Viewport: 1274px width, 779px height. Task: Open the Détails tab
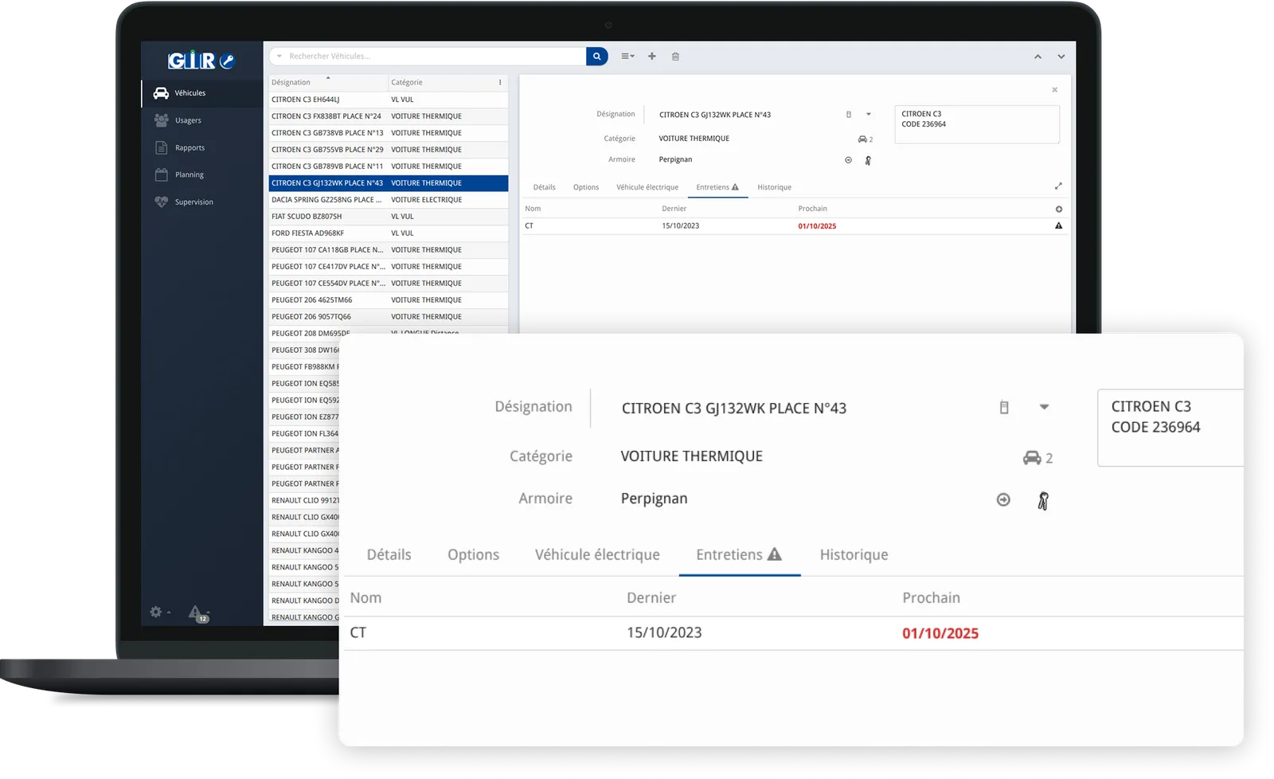pyautogui.click(x=389, y=554)
